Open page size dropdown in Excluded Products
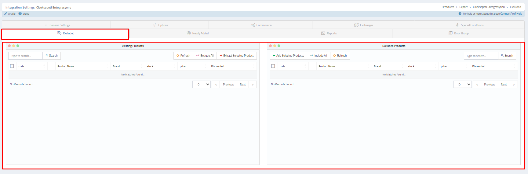This screenshot has height=174, width=528. click(463, 85)
